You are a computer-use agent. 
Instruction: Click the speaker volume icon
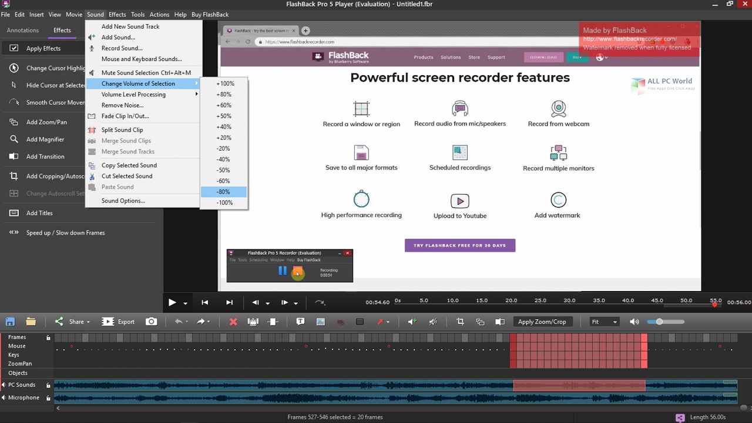click(634, 322)
